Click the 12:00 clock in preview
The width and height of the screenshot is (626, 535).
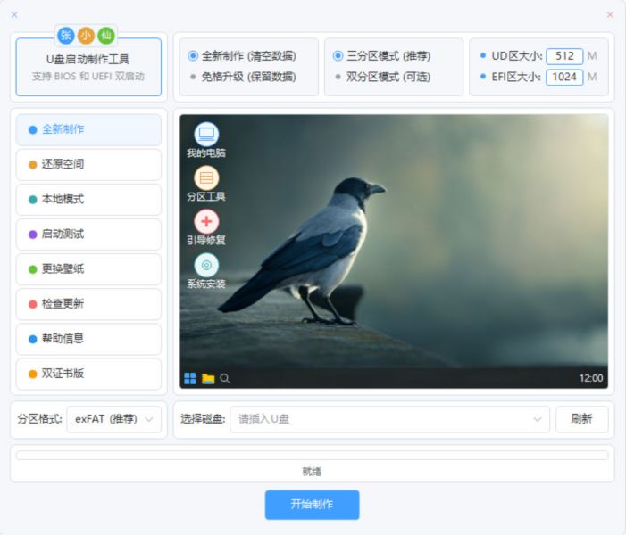click(591, 378)
